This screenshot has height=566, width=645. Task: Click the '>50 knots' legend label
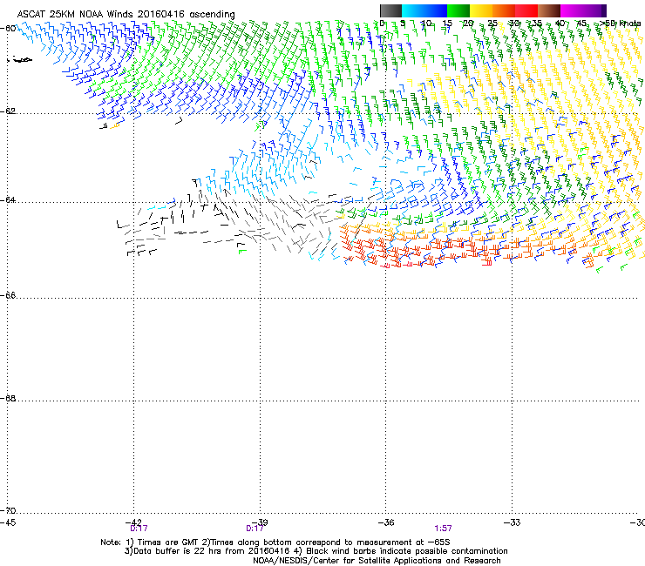point(620,24)
